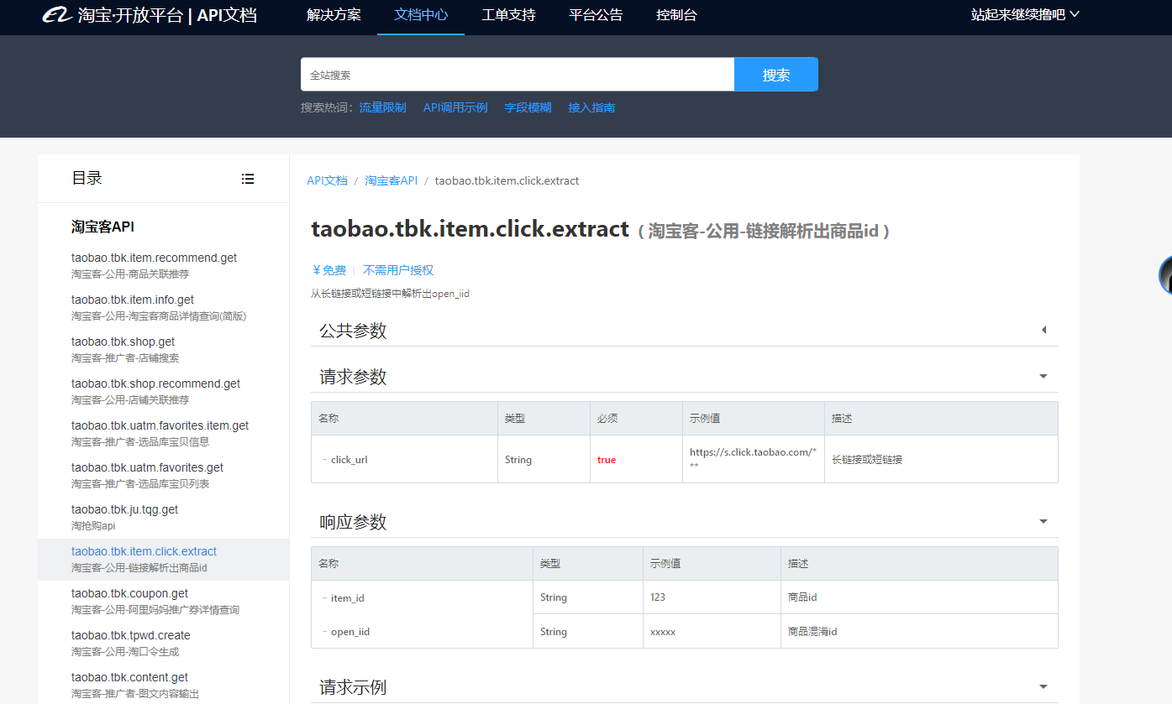
Task: Open taobao.tbk.coupon.get in sidebar
Action: [129, 593]
